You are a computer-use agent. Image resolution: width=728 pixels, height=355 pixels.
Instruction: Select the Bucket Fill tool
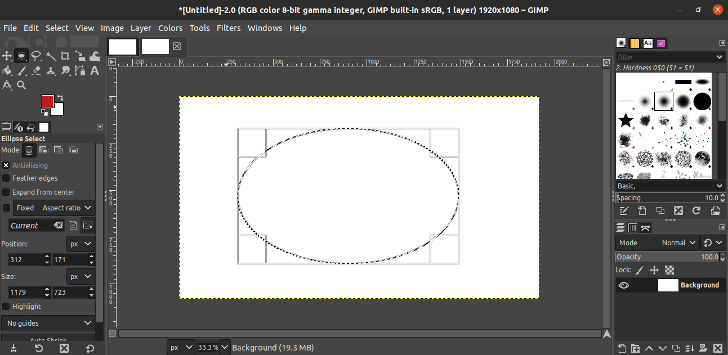click(x=7, y=70)
